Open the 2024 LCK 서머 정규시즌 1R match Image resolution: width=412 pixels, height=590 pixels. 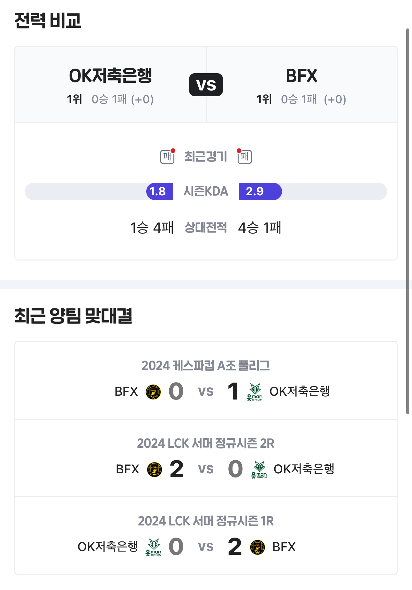tap(206, 521)
